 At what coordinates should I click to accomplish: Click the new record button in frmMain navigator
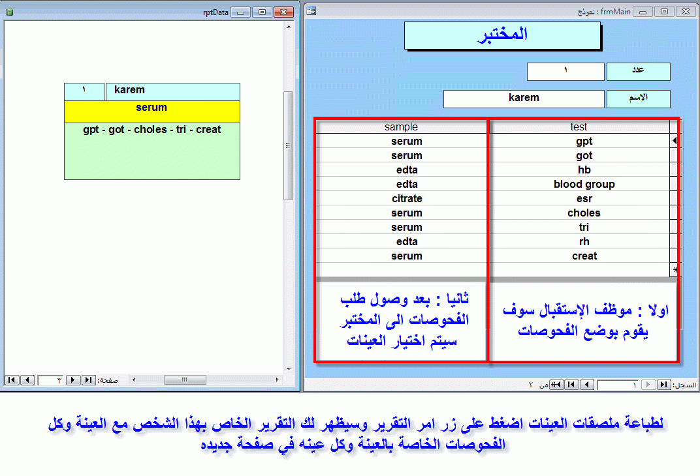[556, 384]
